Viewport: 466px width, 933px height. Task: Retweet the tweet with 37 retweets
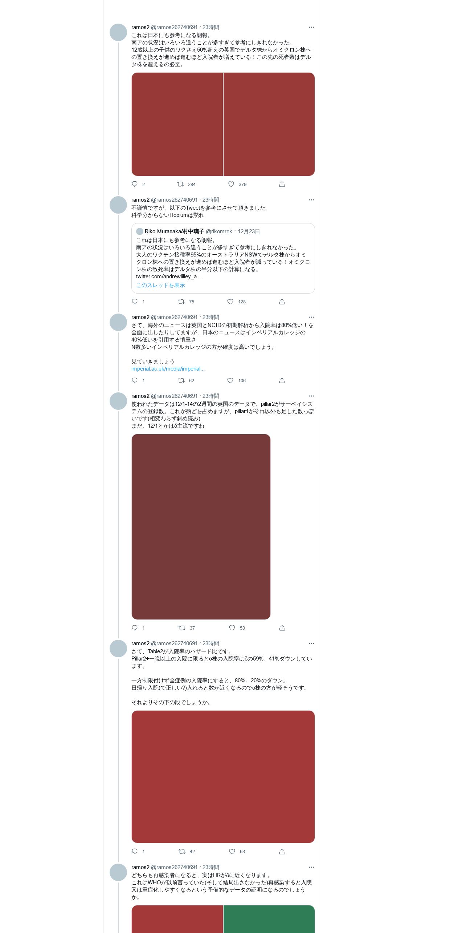tap(182, 628)
